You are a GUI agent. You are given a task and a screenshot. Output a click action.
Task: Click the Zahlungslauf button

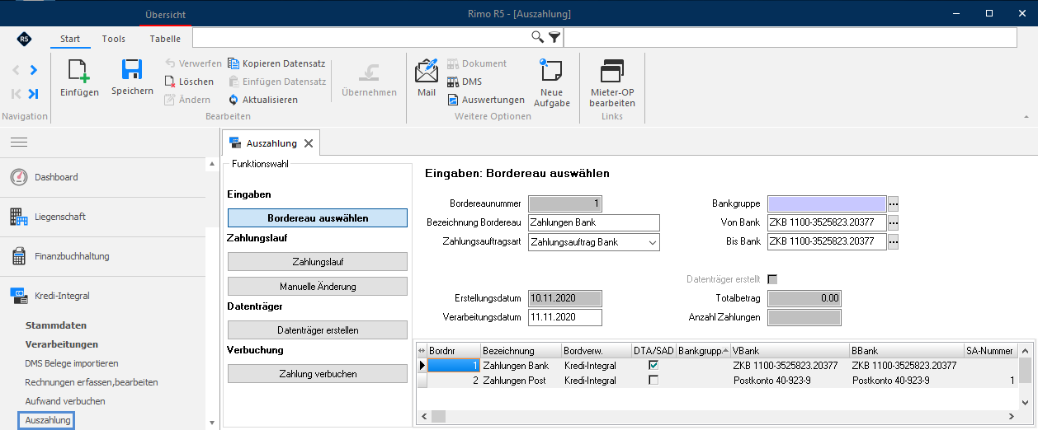tap(318, 262)
